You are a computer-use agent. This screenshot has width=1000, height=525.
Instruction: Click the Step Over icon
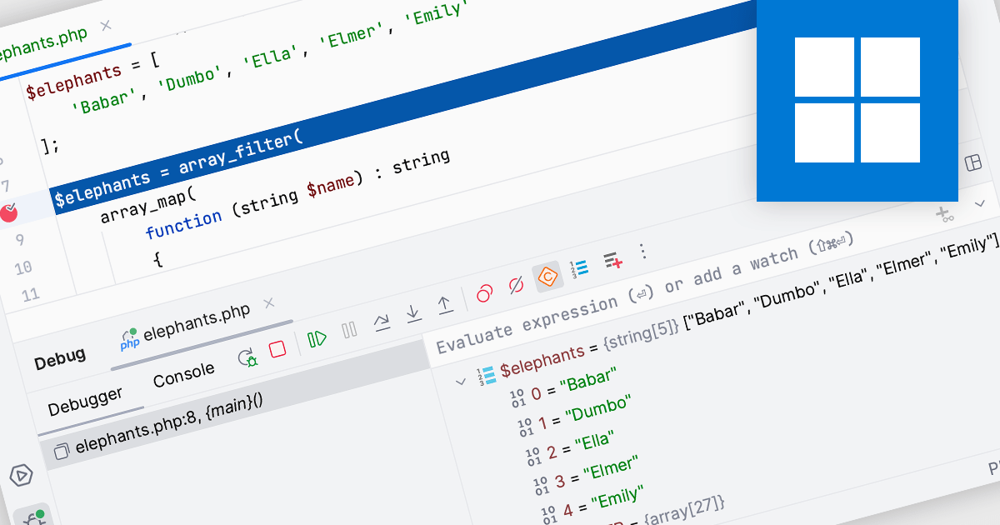[x=381, y=321]
